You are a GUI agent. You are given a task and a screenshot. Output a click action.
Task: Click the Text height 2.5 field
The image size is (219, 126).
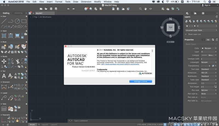(x=207, y=87)
